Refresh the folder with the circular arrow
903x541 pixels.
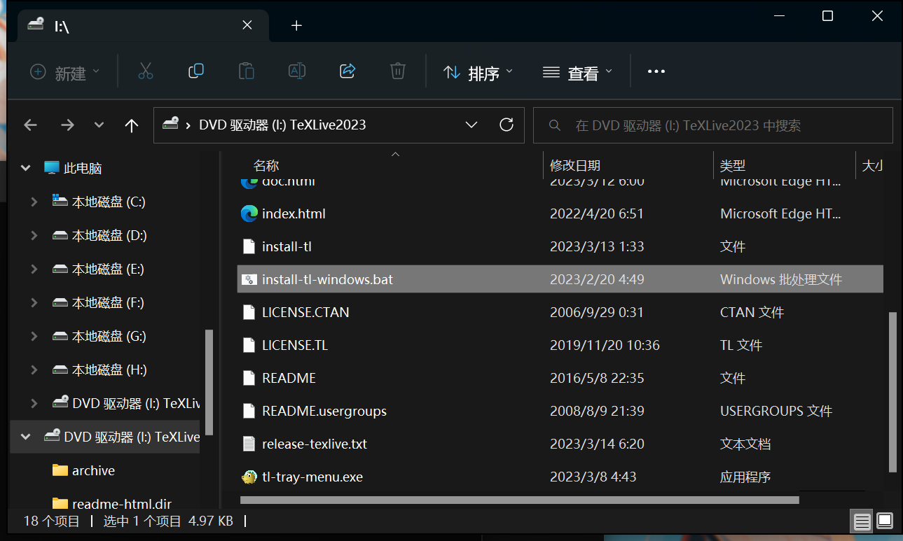tap(506, 125)
